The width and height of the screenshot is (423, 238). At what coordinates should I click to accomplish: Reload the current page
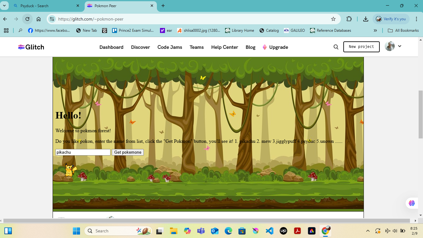point(27,19)
